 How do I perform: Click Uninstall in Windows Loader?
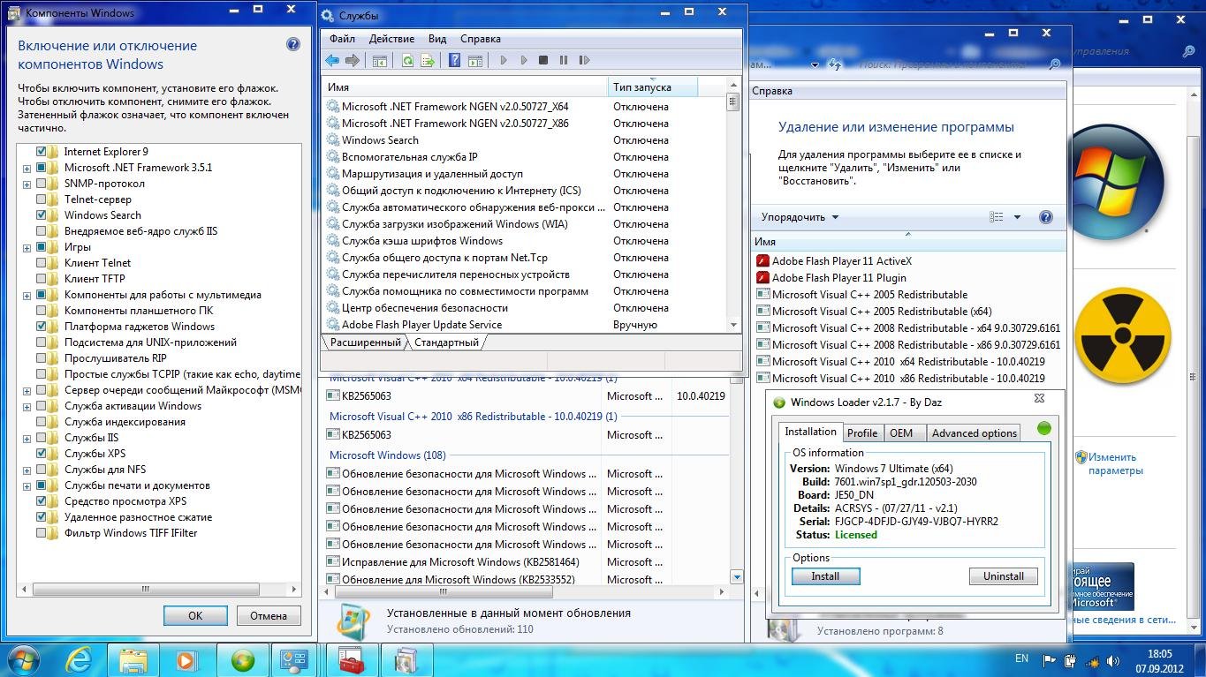(1004, 576)
